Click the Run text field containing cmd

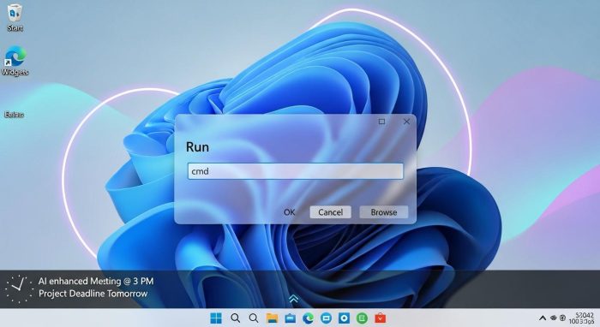296,171
